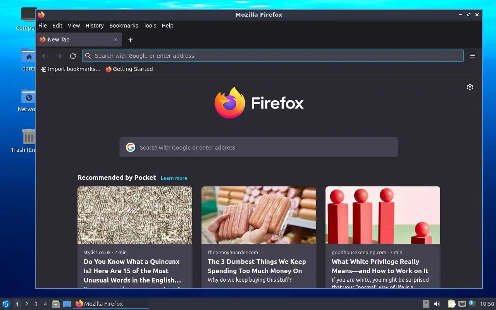Click the 10:50 clock in taskbar
This screenshot has width=496, height=310.
point(487,304)
